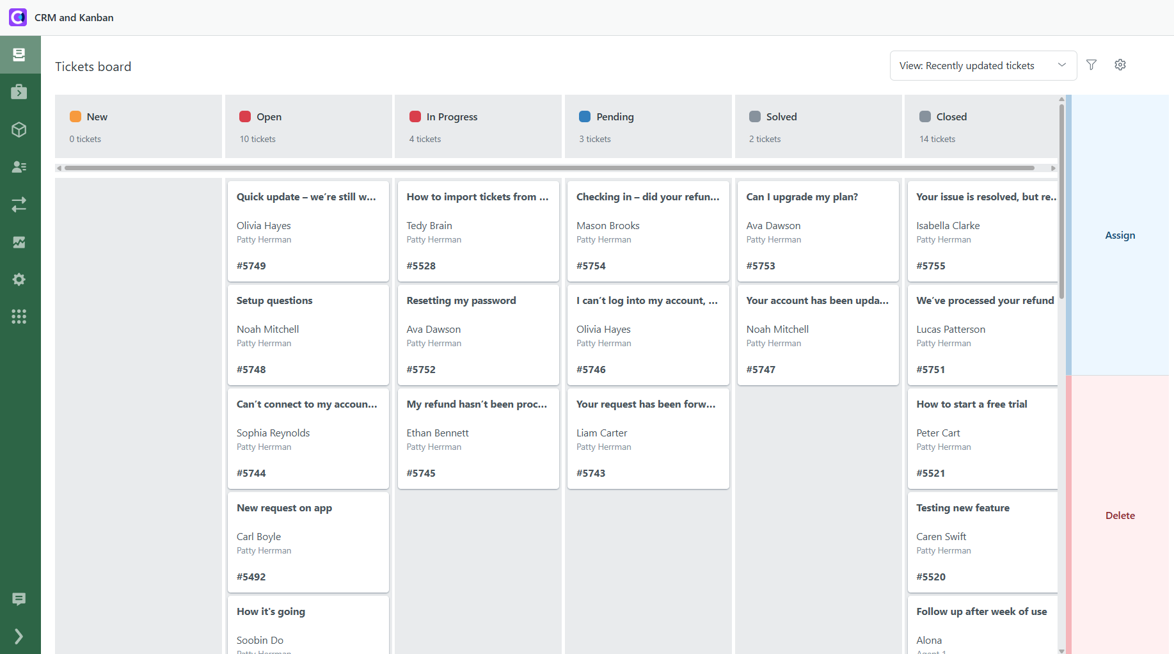Screen dimensions: 1174x654
Task: Open the gear settings icon in the sidebar
Action: tap(19, 280)
